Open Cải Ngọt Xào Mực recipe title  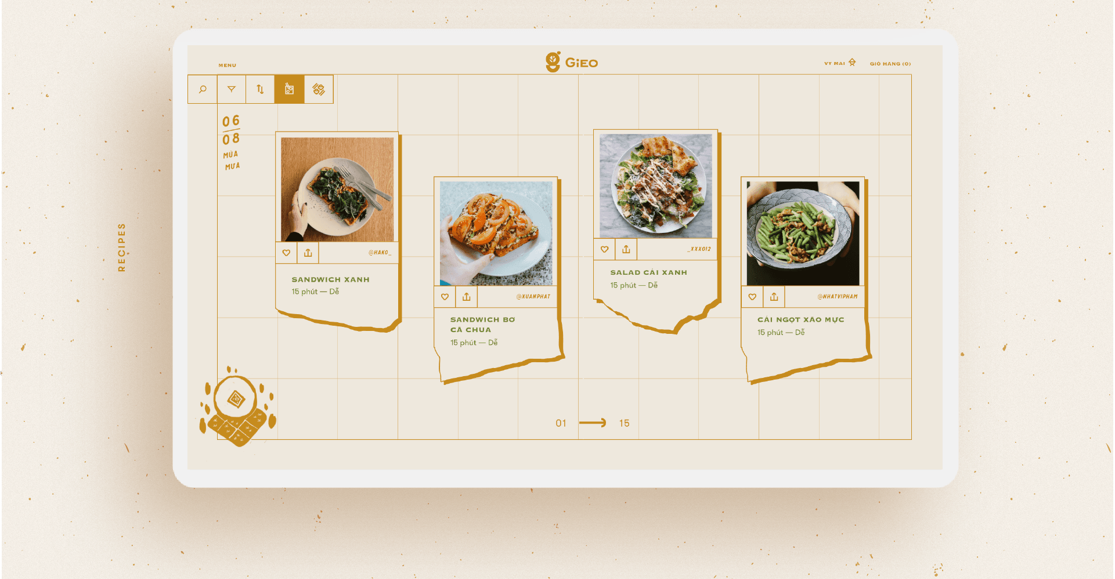click(801, 319)
